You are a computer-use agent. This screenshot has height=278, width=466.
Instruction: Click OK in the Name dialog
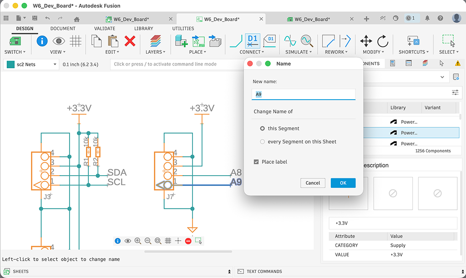[x=343, y=183]
